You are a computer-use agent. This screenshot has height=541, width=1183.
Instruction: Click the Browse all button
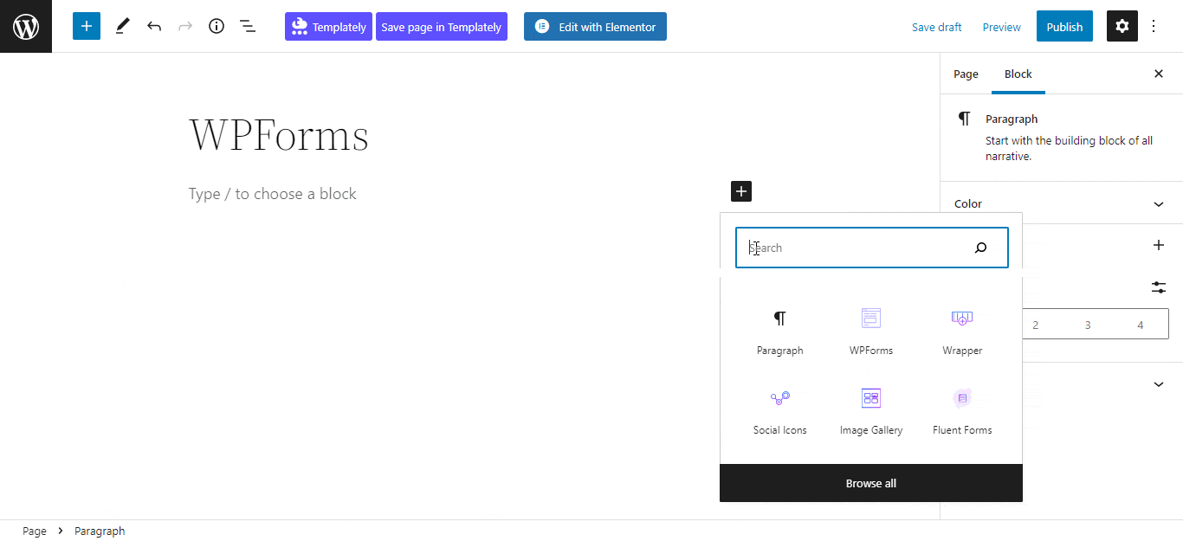tap(871, 483)
